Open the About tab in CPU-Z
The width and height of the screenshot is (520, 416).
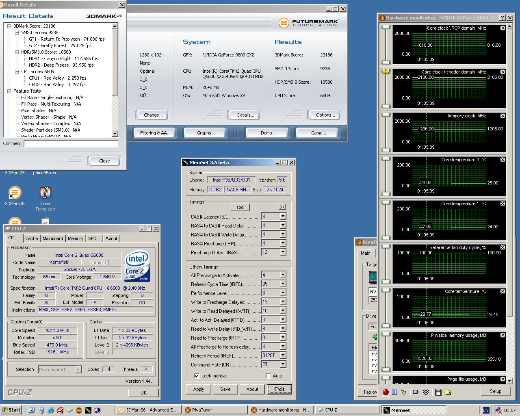111,238
